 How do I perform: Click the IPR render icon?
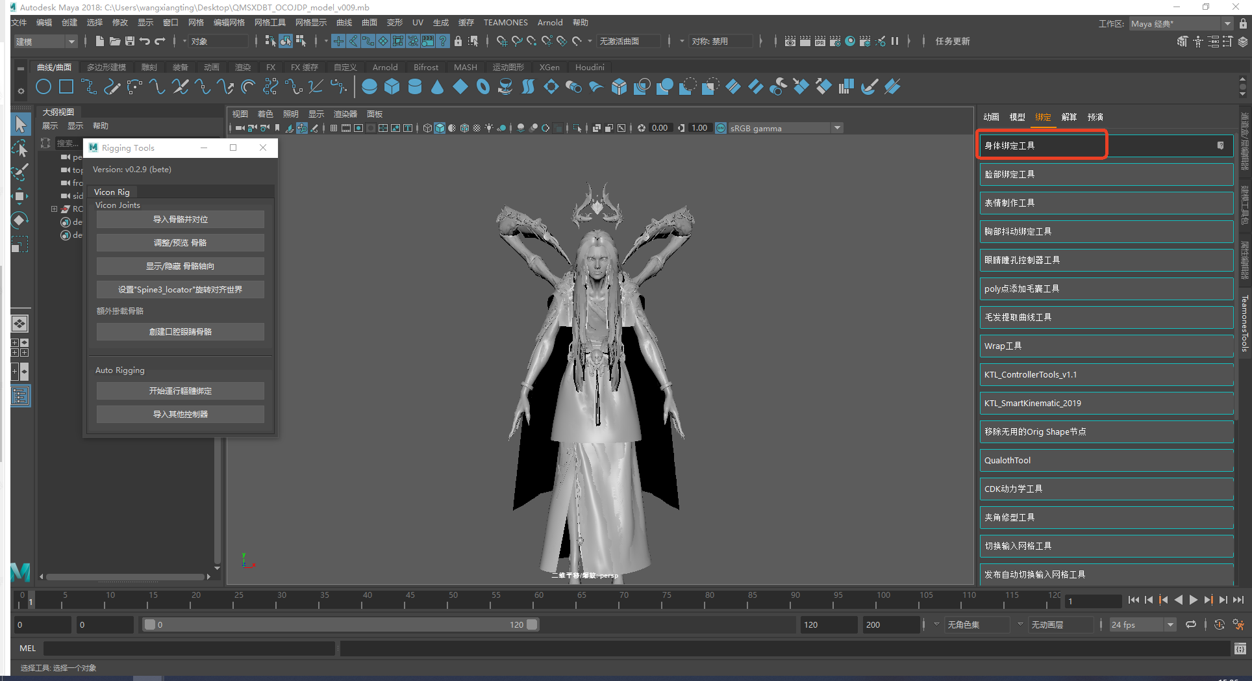pyautogui.click(x=820, y=41)
